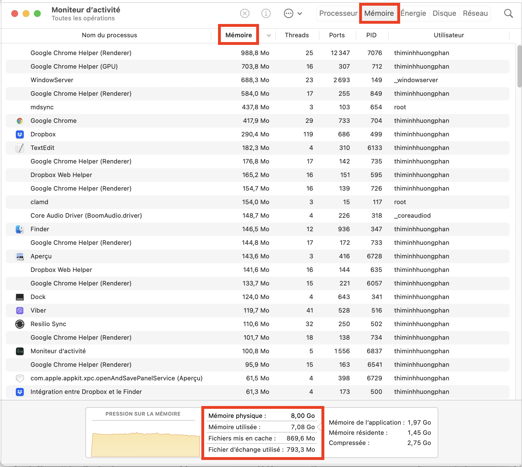The width and height of the screenshot is (522, 467).
Task: Click the Resilio Sync app icon
Action: (20, 324)
